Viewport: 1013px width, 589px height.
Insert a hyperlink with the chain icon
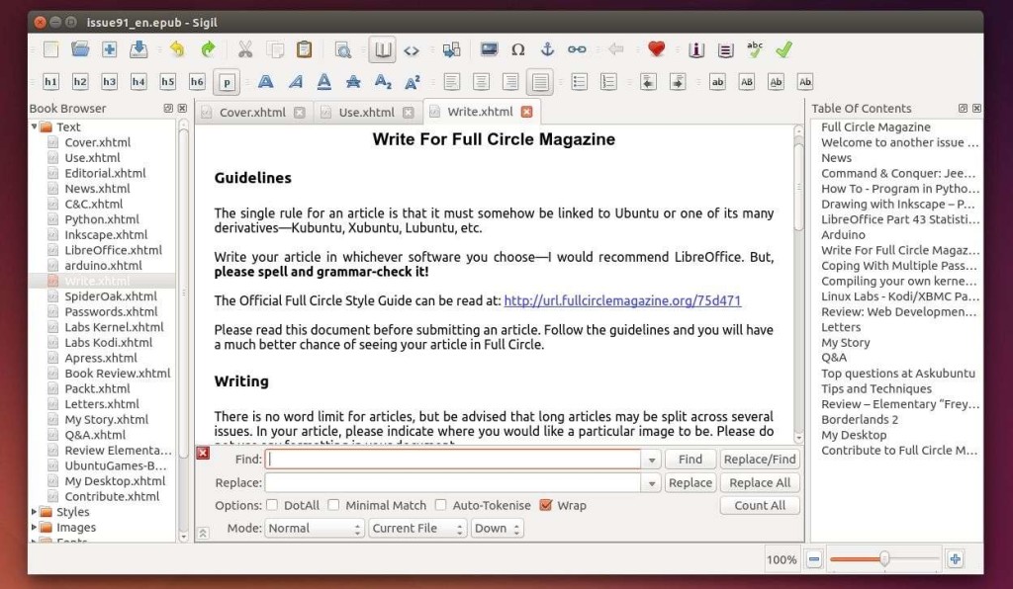tap(577, 49)
